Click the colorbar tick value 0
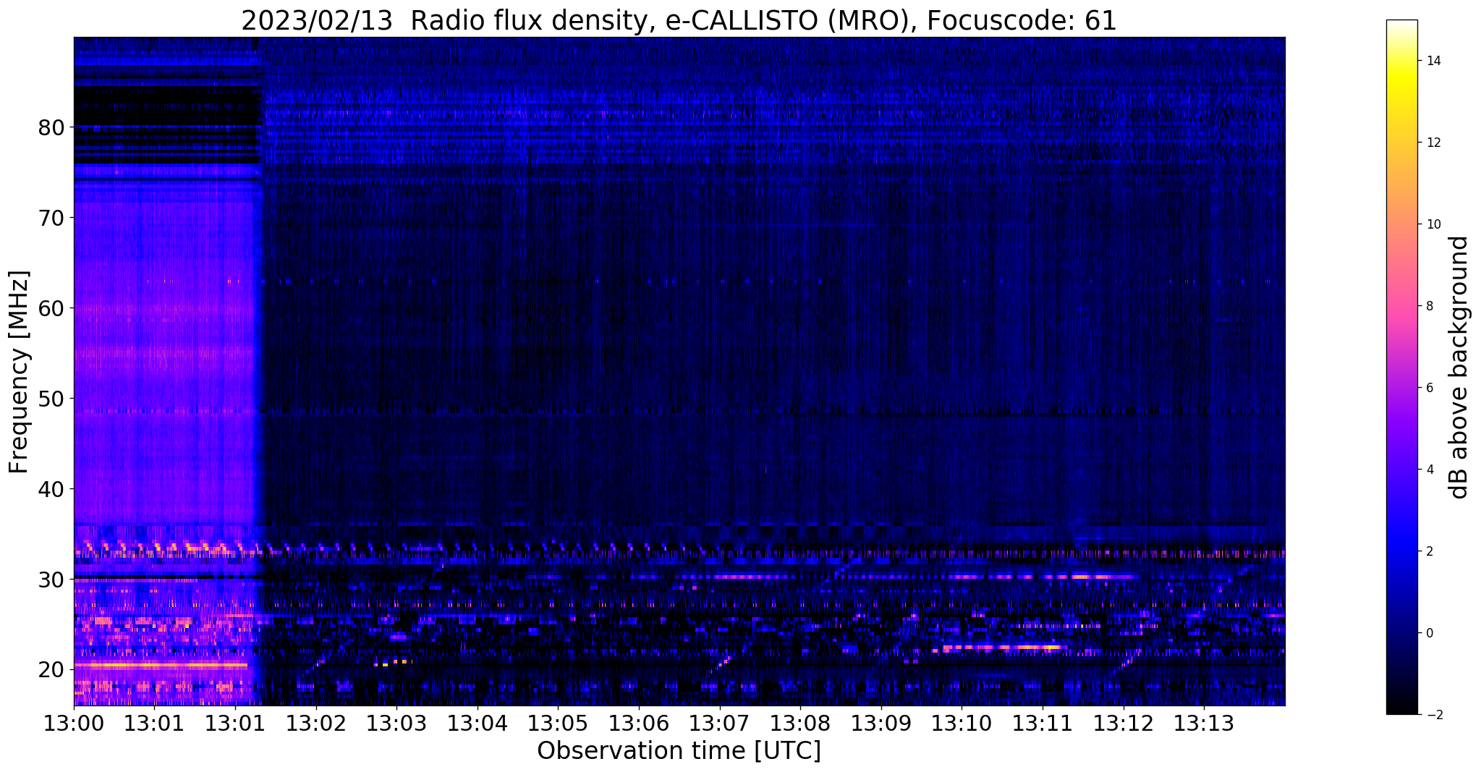The width and height of the screenshot is (1481, 772). pyautogui.click(x=1429, y=633)
